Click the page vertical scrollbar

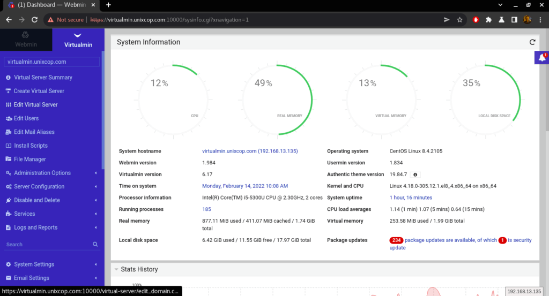click(546, 80)
